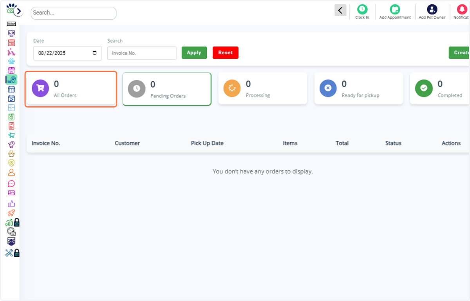Click the Invoice No. search field
The height and width of the screenshot is (301, 470).
click(142, 53)
